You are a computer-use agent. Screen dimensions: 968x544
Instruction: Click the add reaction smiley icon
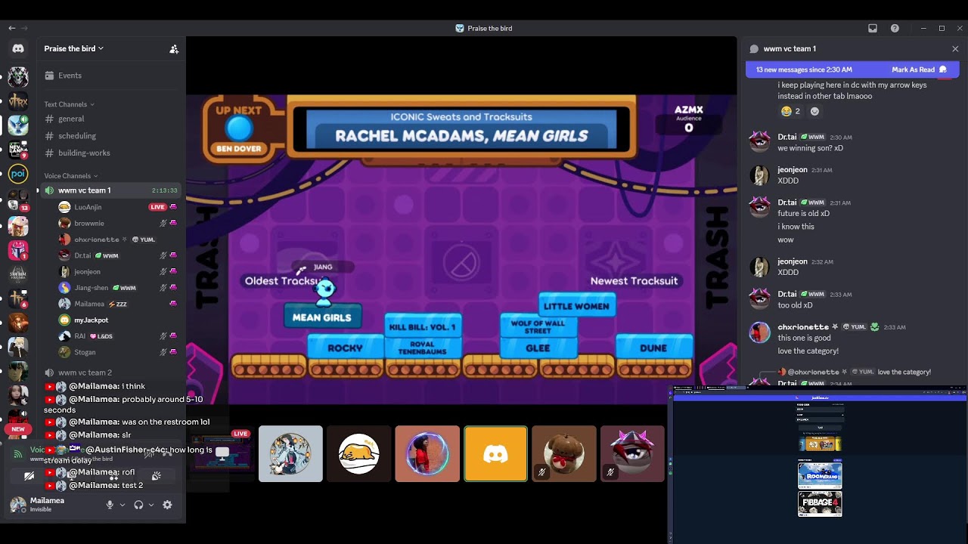[814, 111]
